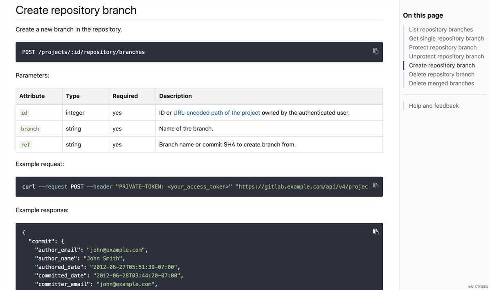
Task: Open URL-encoded path of the project link
Action: [216, 113]
